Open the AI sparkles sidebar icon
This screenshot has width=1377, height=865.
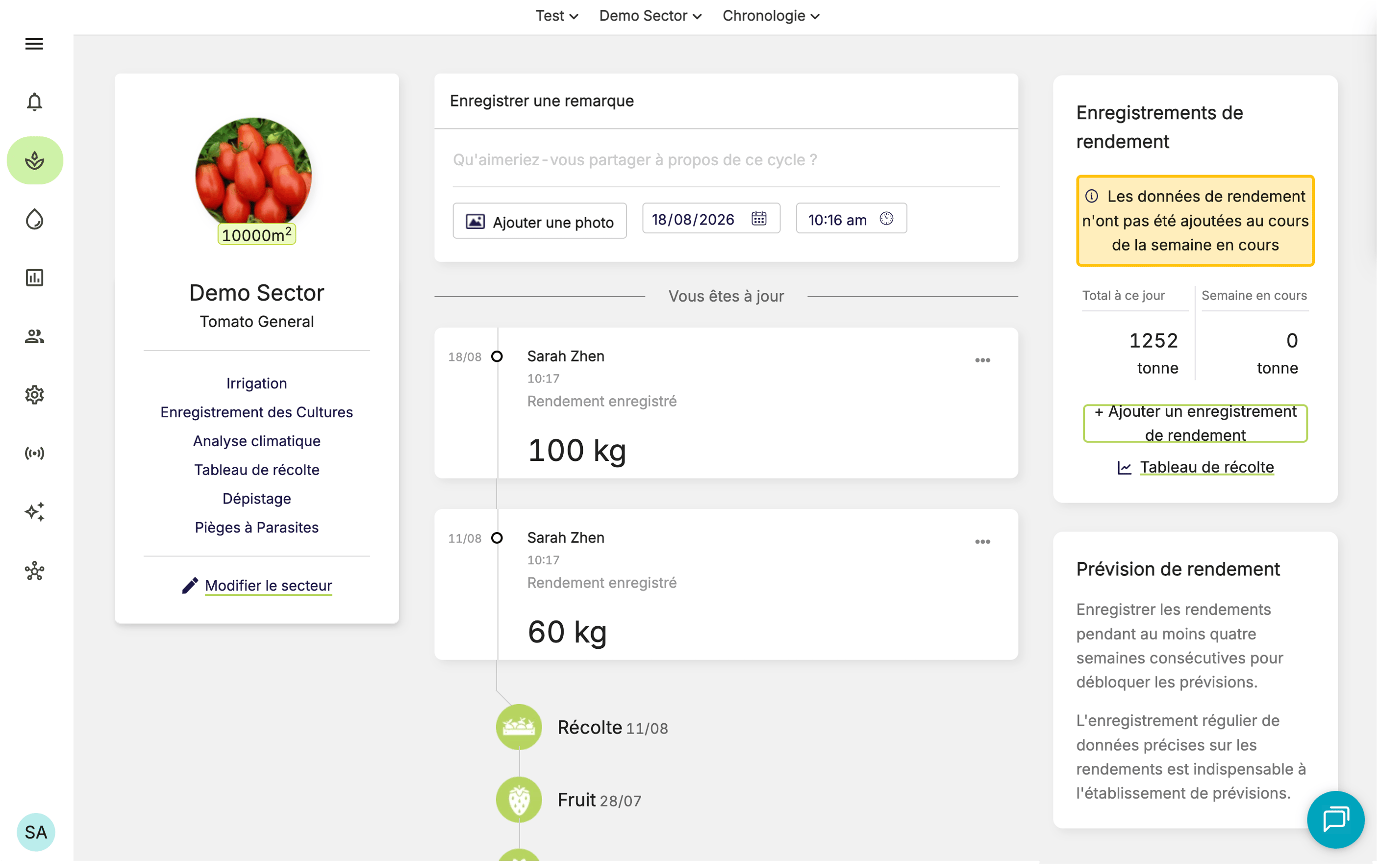[x=34, y=512]
